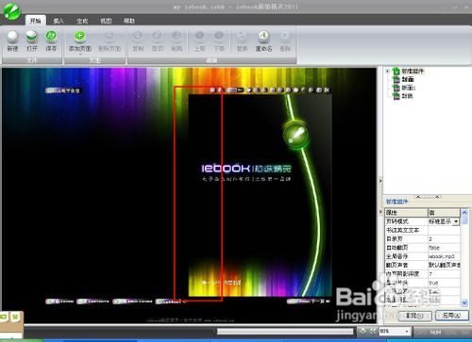Select the 封面 page in the tree
The width and height of the screenshot is (472, 342).
408,79
